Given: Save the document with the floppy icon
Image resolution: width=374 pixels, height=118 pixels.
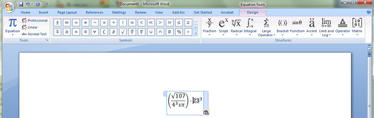Looking at the screenshot, I should click(21, 4).
